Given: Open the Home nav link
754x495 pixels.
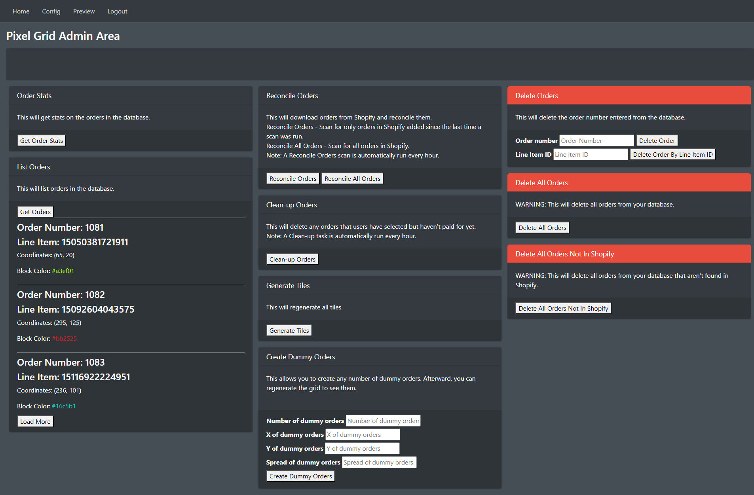Looking at the screenshot, I should (21, 11).
